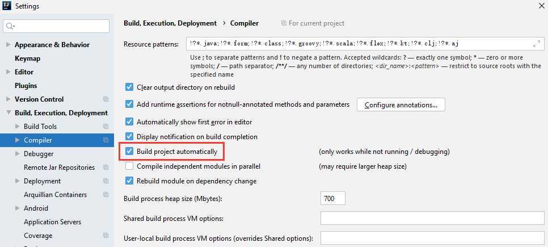Click the Configure annotations button
Screen dimensions: 548x247
click(401, 104)
